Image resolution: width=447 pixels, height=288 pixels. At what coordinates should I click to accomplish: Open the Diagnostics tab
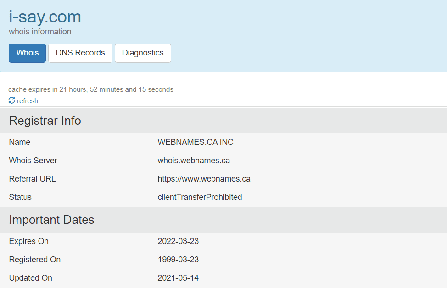[143, 53]
